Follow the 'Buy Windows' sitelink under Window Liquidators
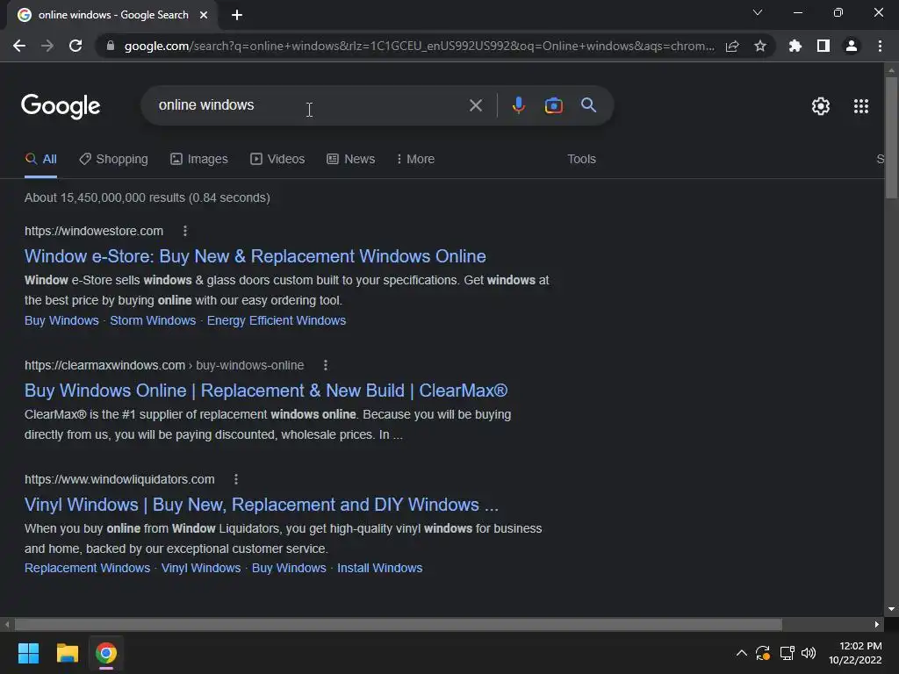899x674 pixels. click(289, 568)
